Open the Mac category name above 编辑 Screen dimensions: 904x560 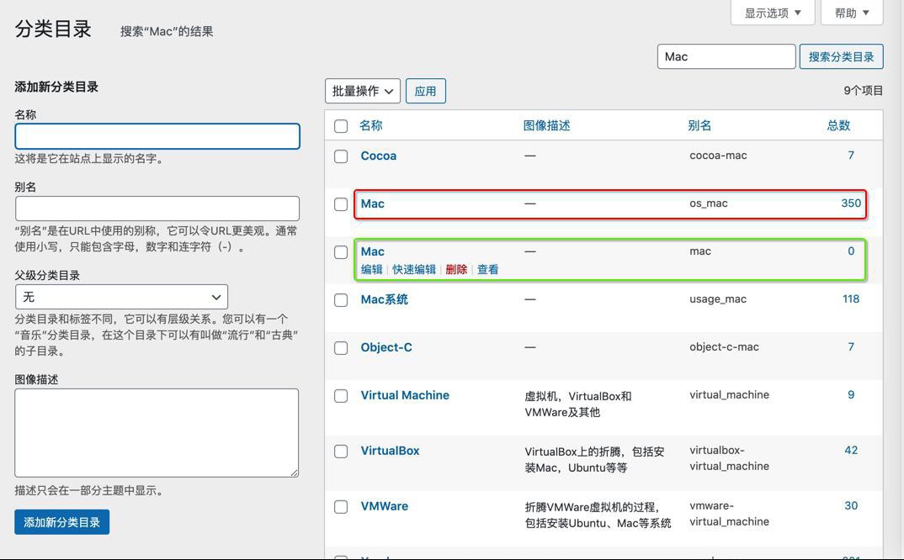pyautogui.click(x=372, y=251)
